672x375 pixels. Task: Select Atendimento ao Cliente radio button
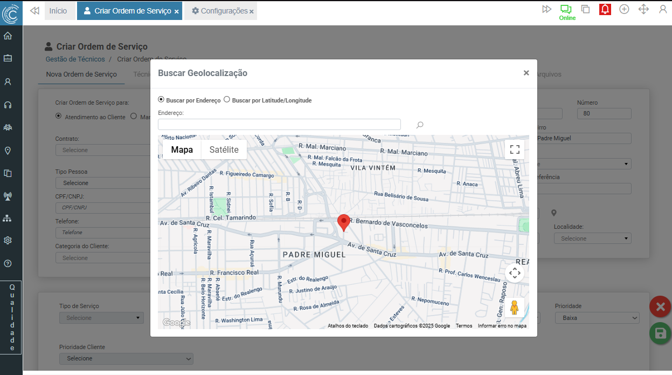(59, 116)
